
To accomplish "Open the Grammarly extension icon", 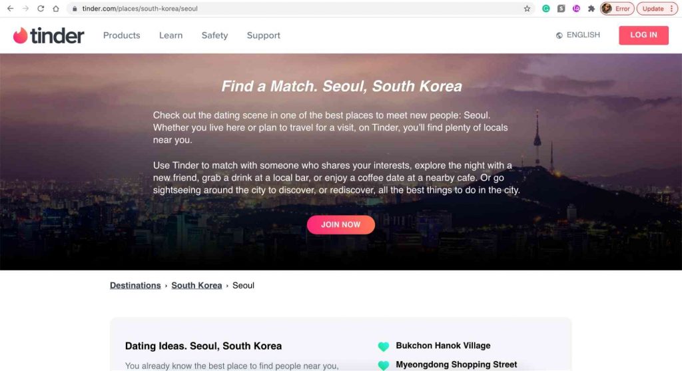I will 546,8.
